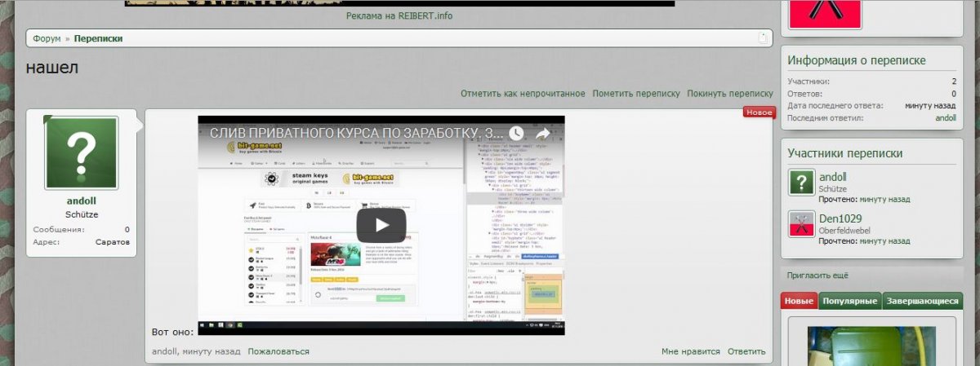
Task: Click 'Реклама на REIBERT.info' link
Action: [x=399, y=15]
